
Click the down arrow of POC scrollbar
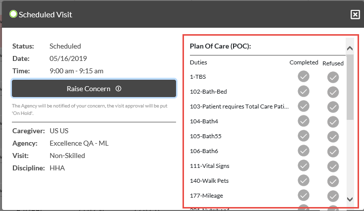click(x=350, y=199)
